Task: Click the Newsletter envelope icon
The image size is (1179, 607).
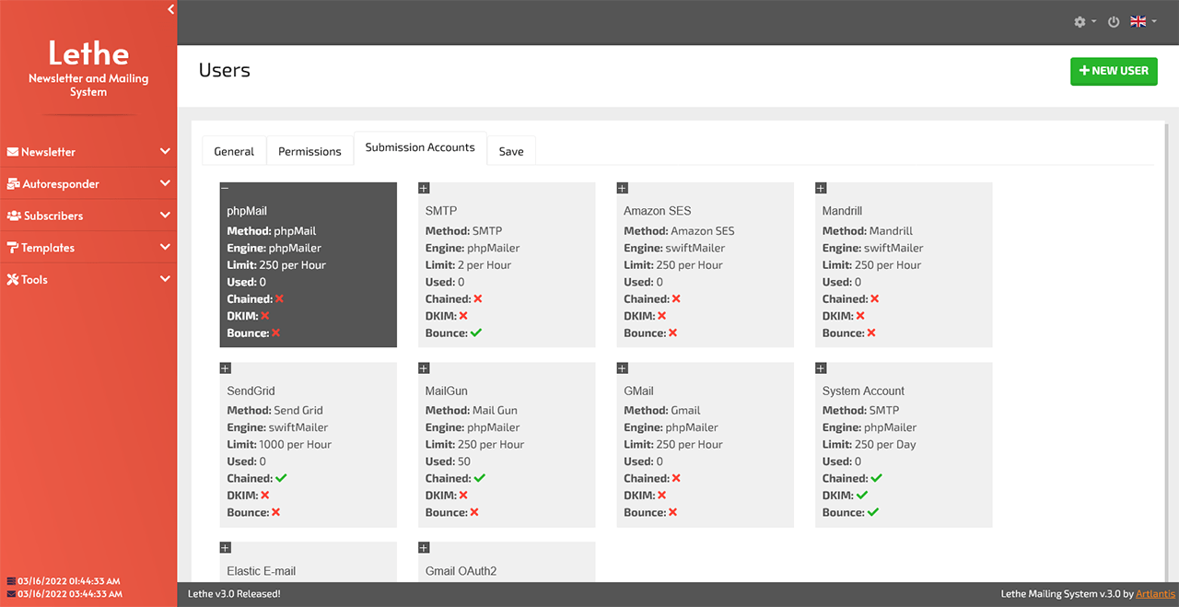Action: [x=13, y=152]
